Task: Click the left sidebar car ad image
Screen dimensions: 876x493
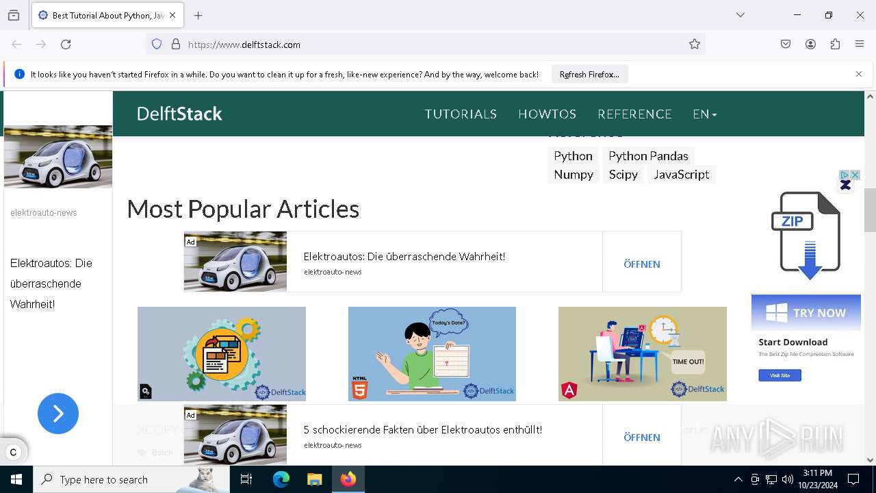Action: tap(58, 156)
